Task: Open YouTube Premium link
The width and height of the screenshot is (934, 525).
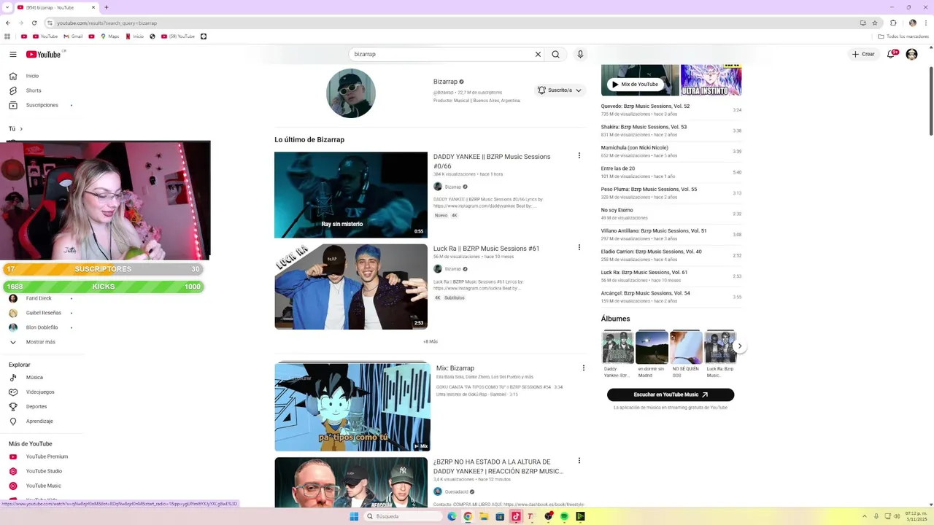Action: click(47, 456)
